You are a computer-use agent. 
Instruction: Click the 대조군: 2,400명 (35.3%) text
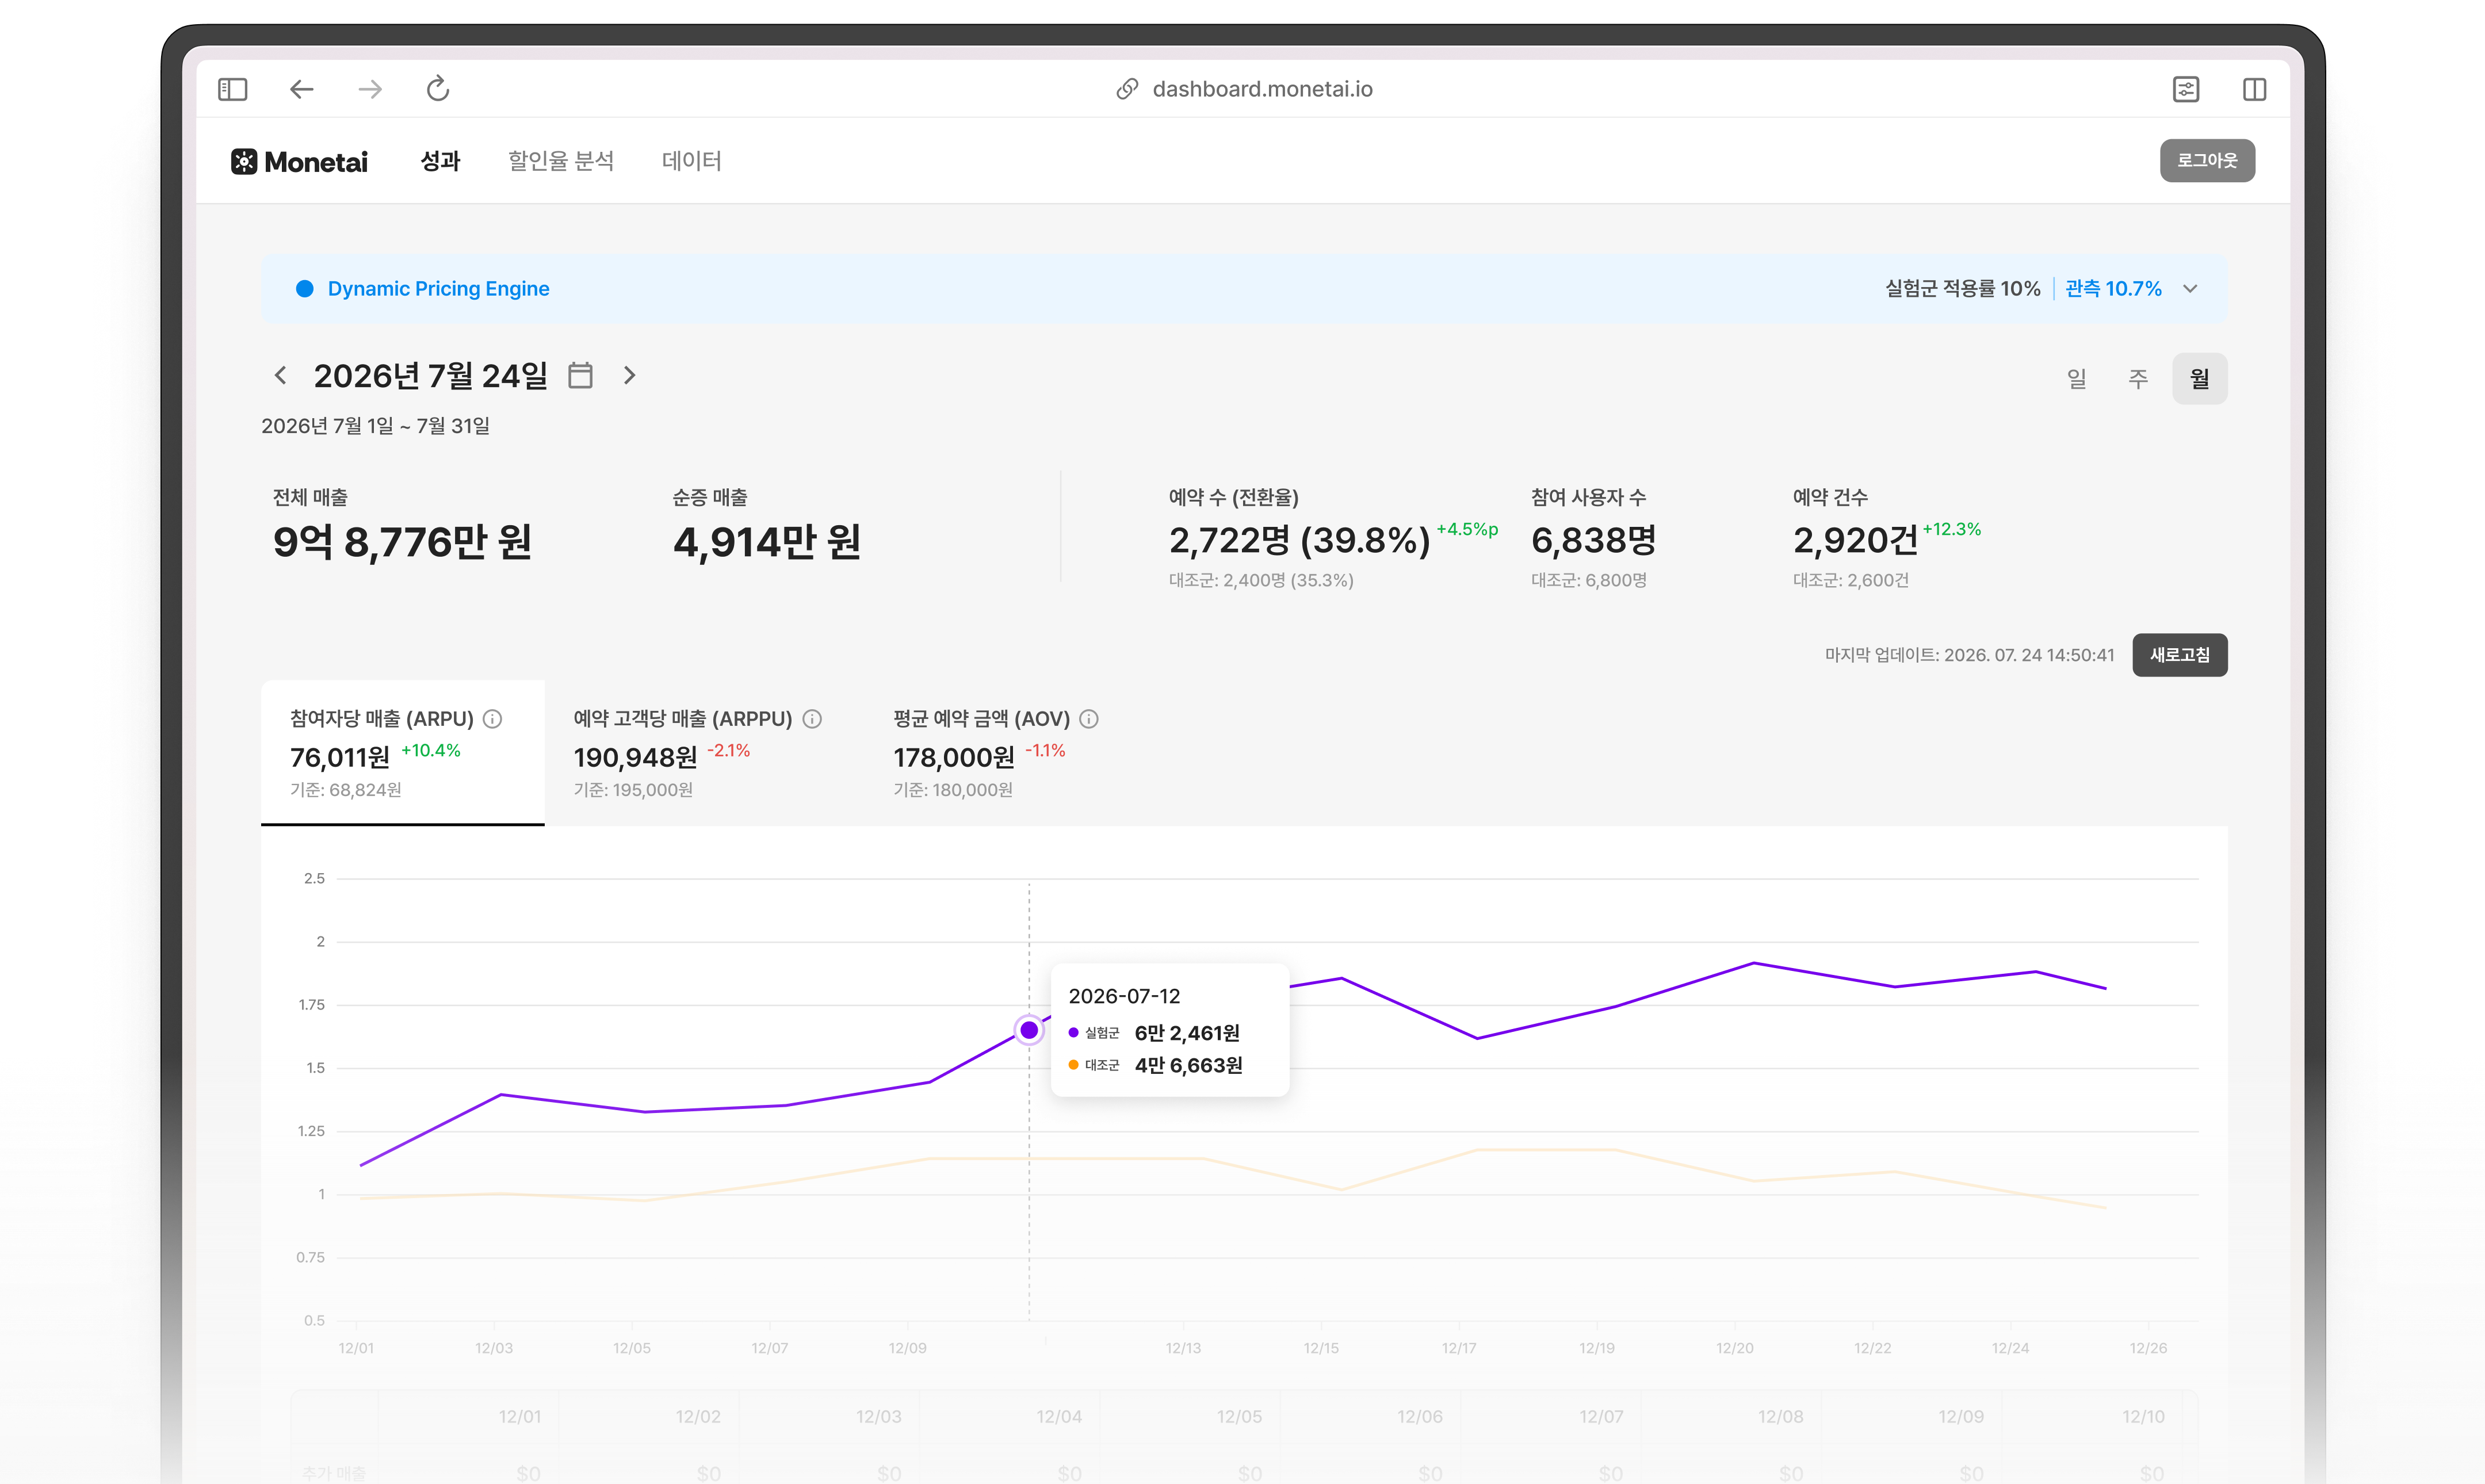click(x=1261, y=581)
